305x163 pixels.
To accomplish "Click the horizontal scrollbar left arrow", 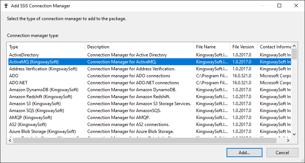I will [10, 140].
